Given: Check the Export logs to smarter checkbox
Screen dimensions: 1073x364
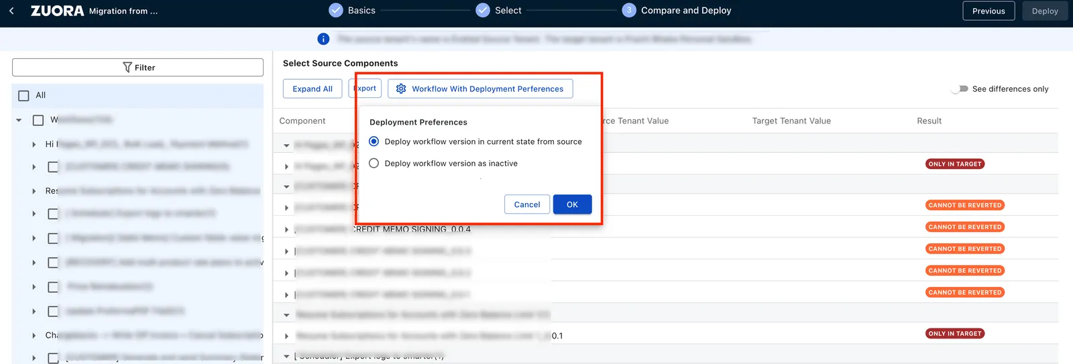Looking at the screenshot, I should (53, 214).
